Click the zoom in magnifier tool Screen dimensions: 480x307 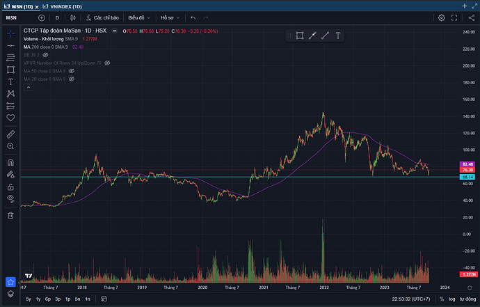coord(10,146)
